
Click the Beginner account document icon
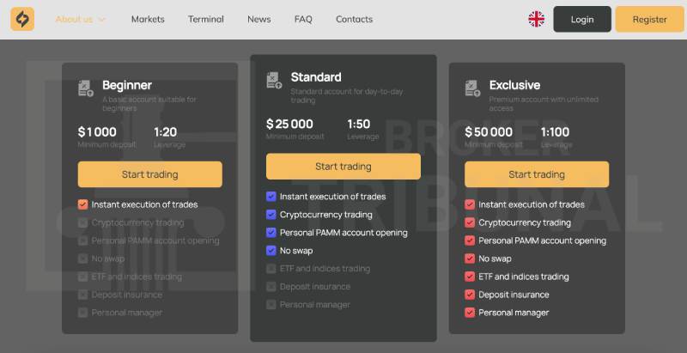(86, 88)
